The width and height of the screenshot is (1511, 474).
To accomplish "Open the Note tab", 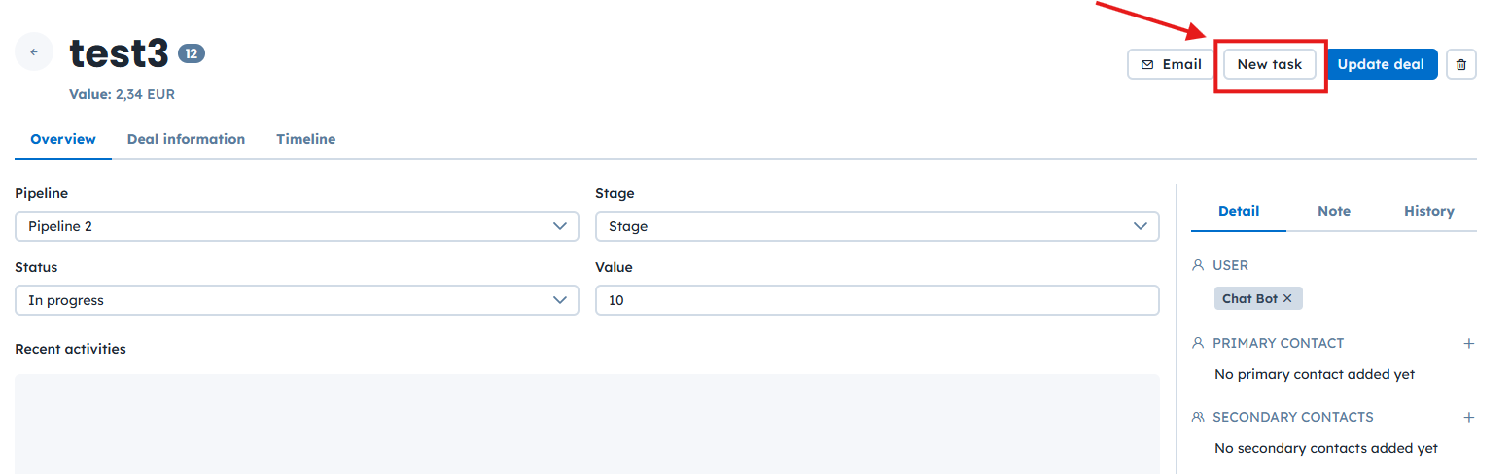I will click(x=1334, y=211).
